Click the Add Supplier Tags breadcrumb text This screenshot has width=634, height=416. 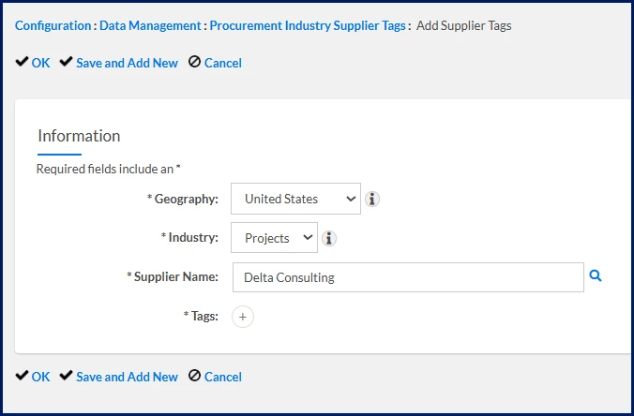(463, 25)
